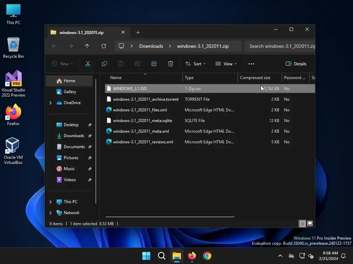Sort by Type column header
Image resolution: width=353 pixels, height=264 pixels.
210,78
